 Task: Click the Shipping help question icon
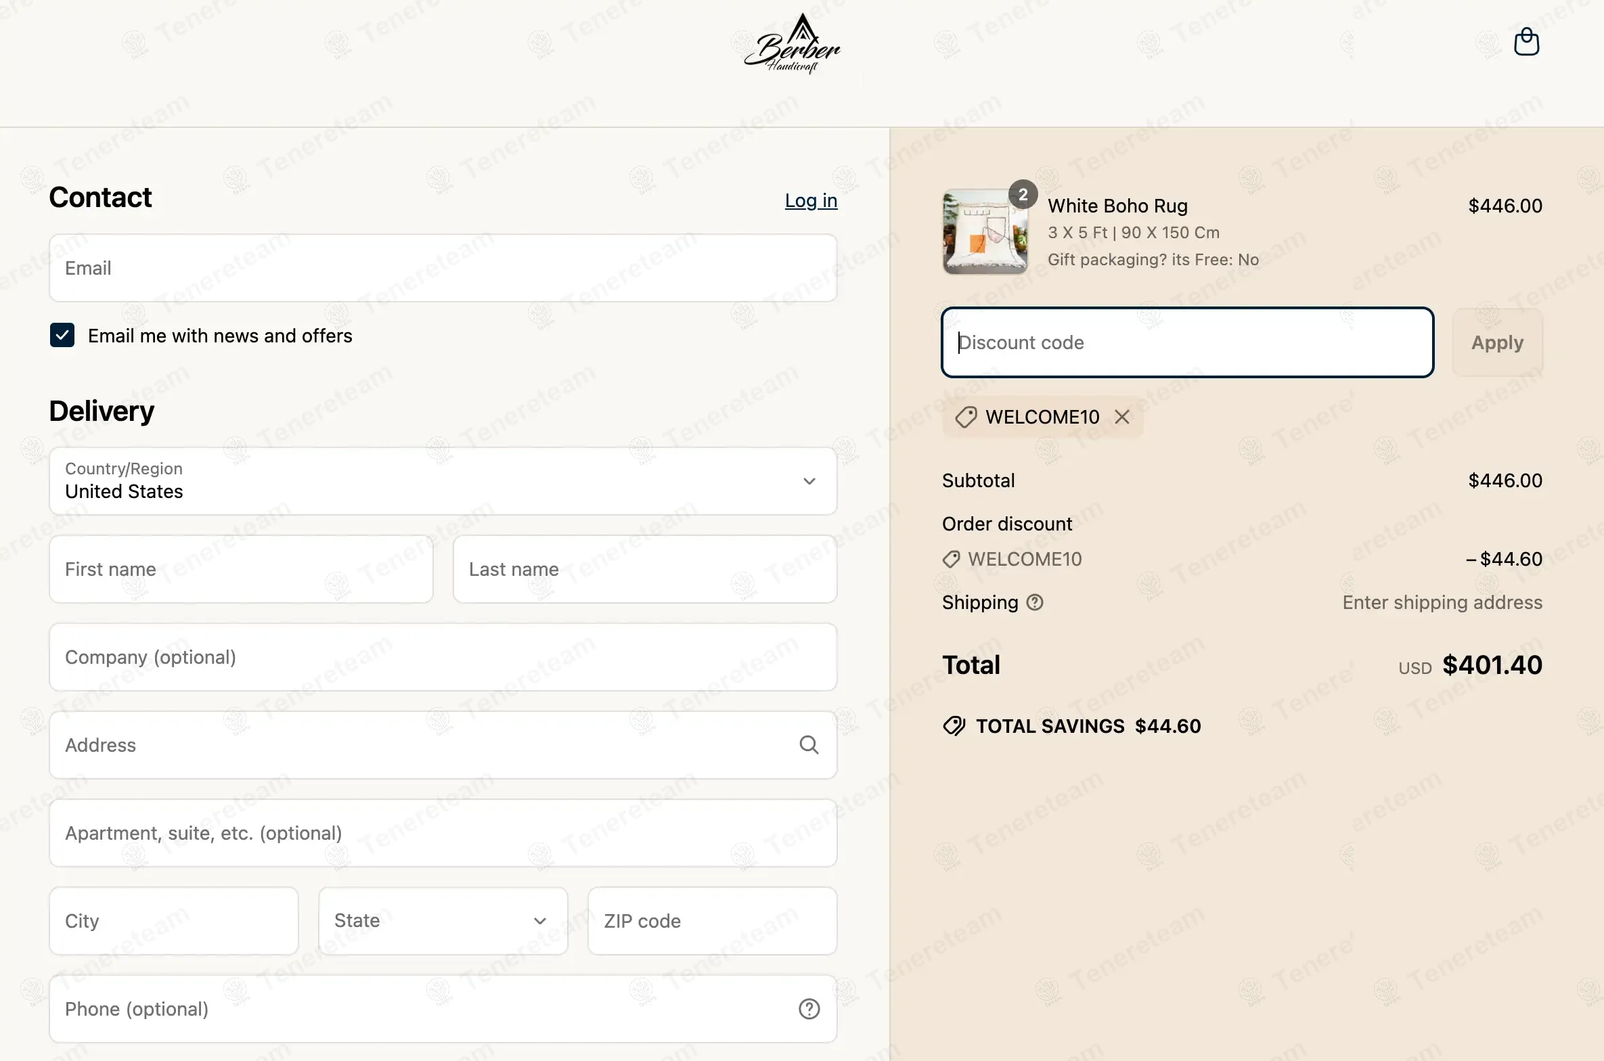click(x=1035, y=602)
